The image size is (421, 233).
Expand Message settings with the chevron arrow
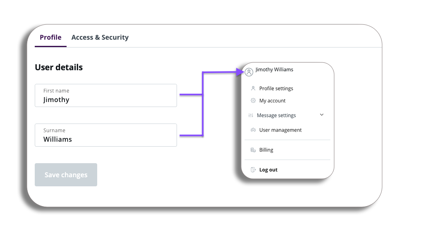[x=322, y=115]
